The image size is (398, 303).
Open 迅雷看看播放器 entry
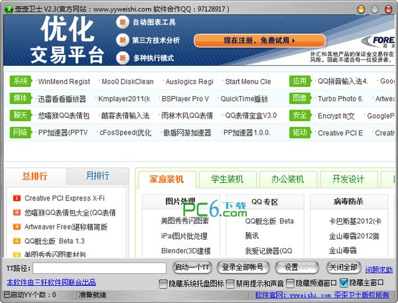point(62,99)
